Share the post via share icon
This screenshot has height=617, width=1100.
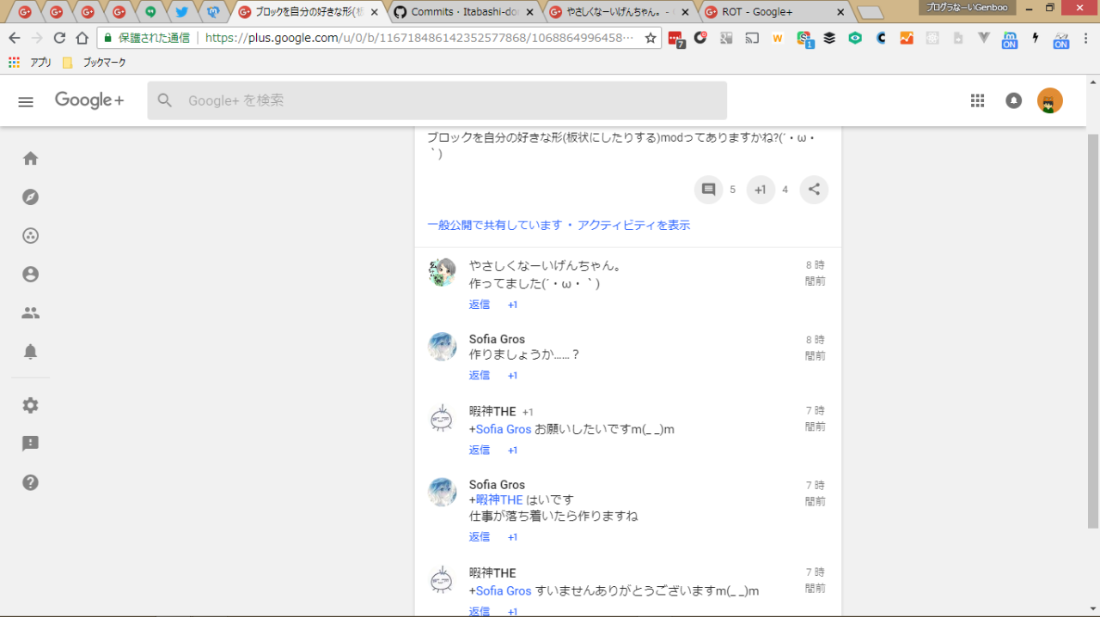(814, 190)
